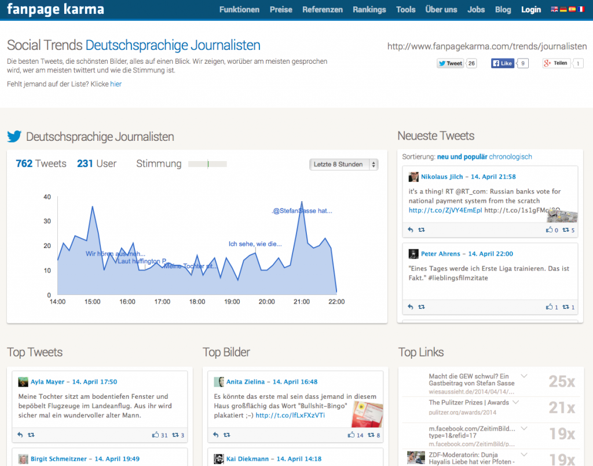Reply to Ayla Mayer's tweet
The image size is (593, 466).
click(20, 435)
